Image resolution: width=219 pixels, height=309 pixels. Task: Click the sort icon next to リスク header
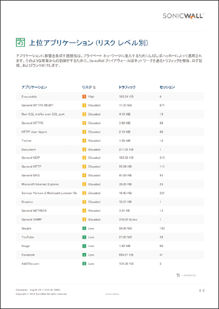click(x=94, y=88)
